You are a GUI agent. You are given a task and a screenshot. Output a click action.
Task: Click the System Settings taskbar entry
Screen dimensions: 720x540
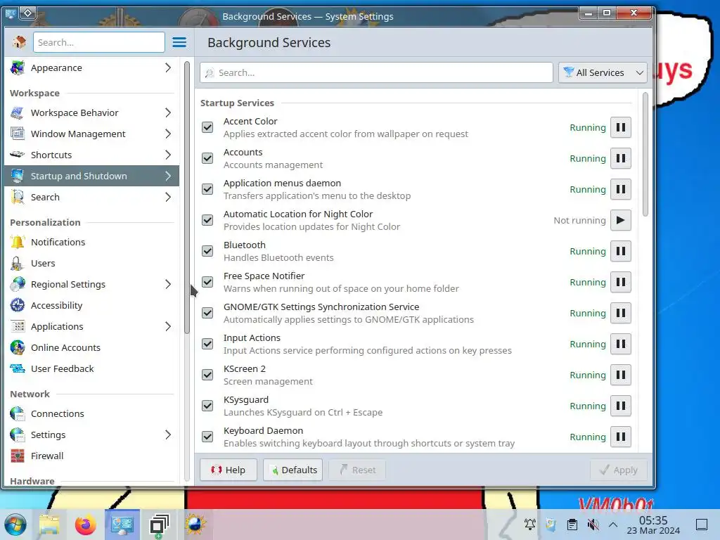122,525
